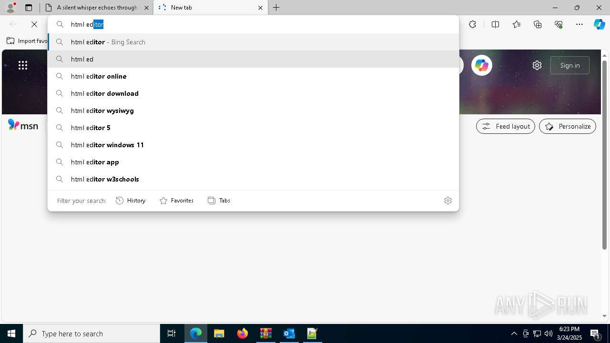Viewport: 610px width, 343px height.
Task: Open the volume control in the system tray
Action: point(549,333)
